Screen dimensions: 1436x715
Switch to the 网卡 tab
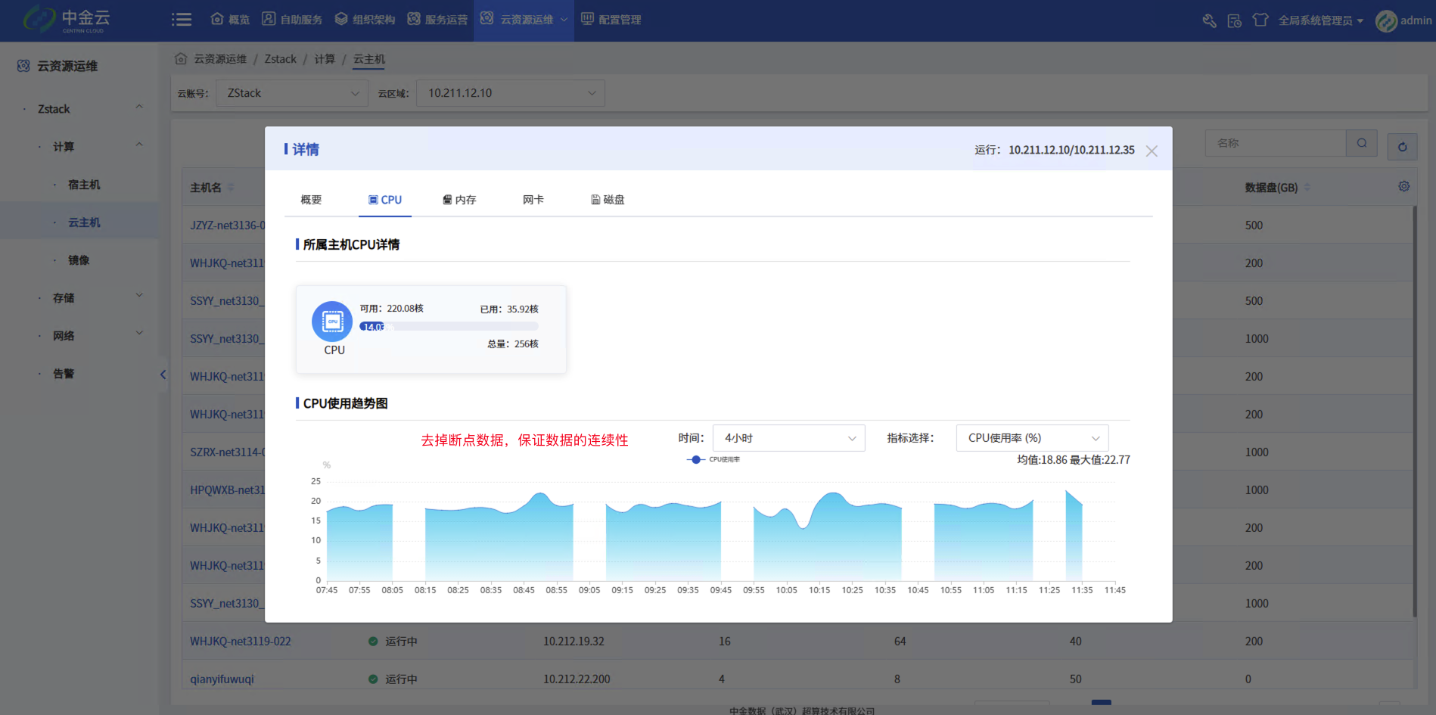pos(533,200)
